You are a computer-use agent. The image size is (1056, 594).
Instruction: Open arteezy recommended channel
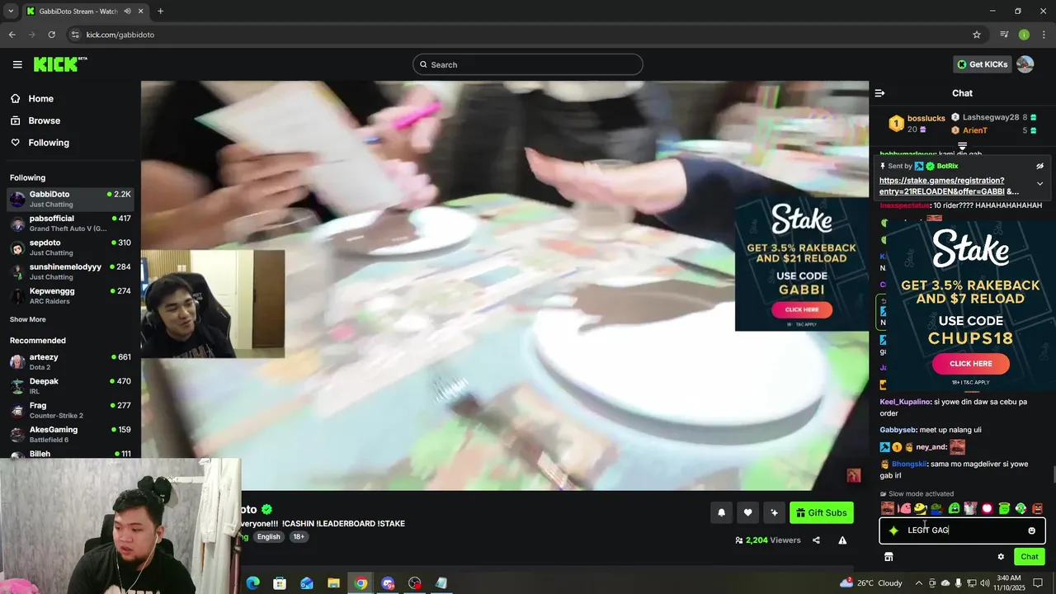tap(70, 362)
